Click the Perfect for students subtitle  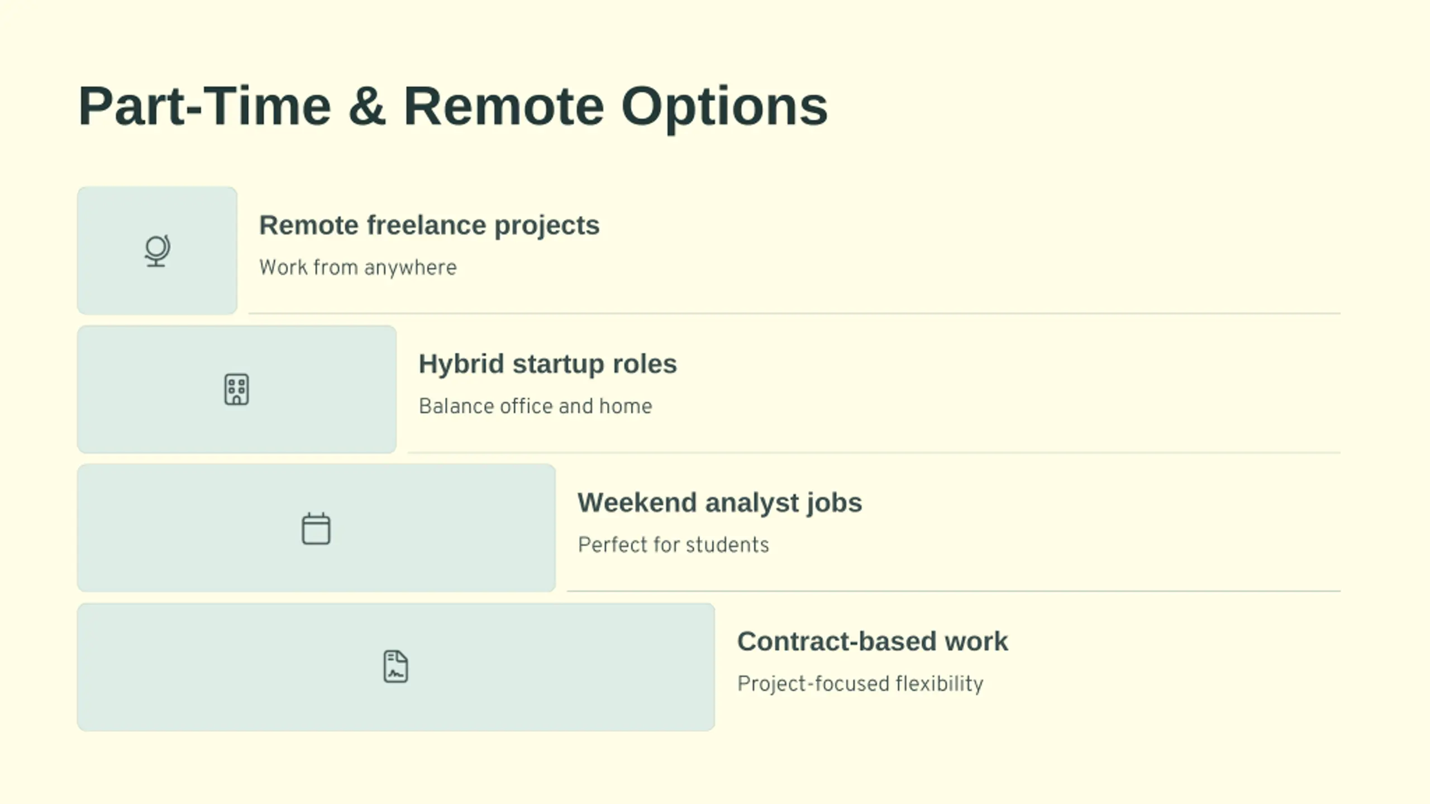[x=673, y=545]
